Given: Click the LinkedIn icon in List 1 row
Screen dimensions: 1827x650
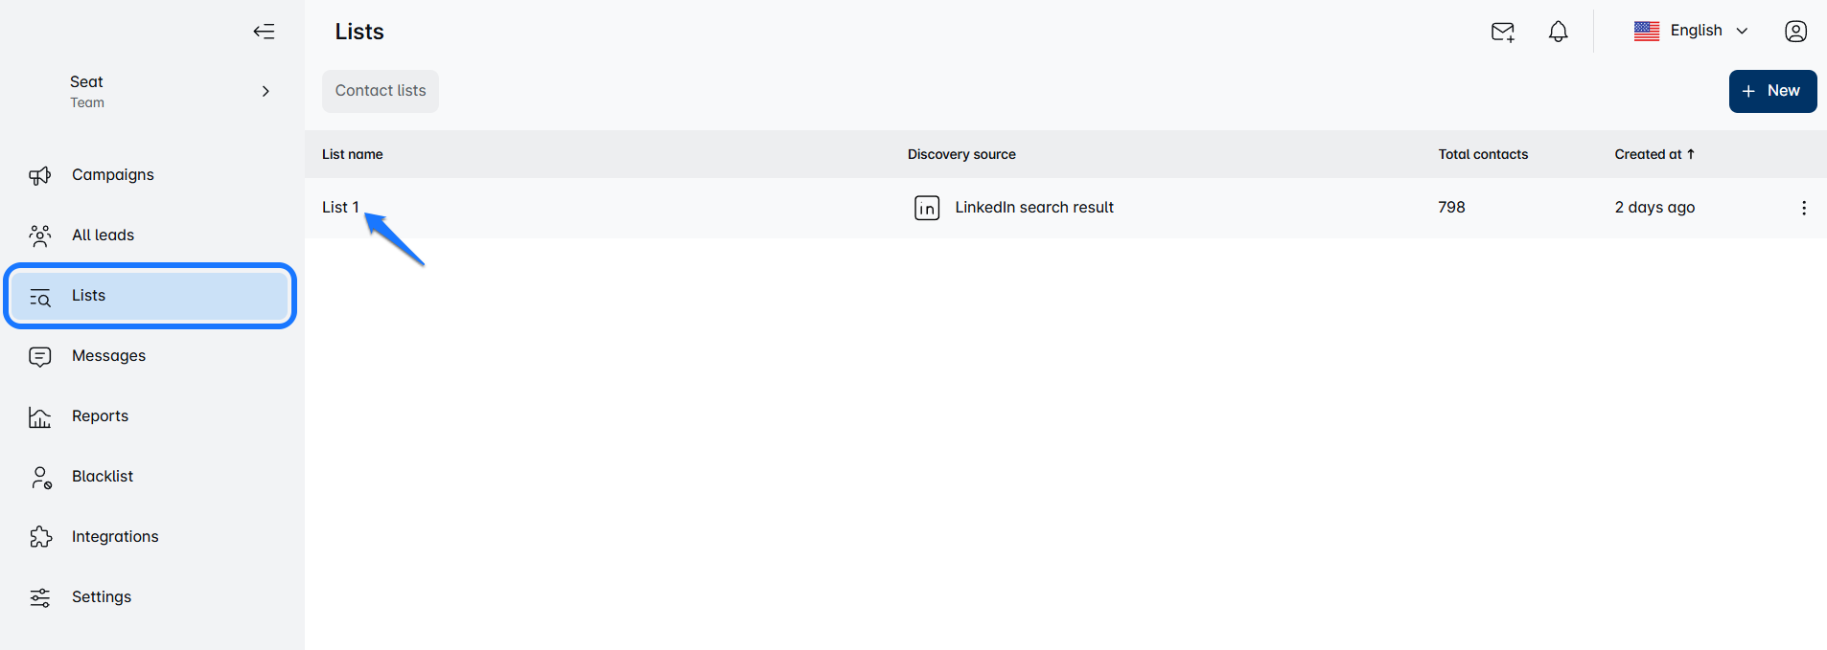Looking at the screenshot, I should coord(926,208).
